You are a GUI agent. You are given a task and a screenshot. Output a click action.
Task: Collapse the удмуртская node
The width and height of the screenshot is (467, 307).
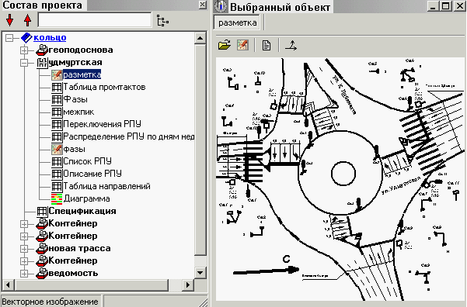coord(24,63)
